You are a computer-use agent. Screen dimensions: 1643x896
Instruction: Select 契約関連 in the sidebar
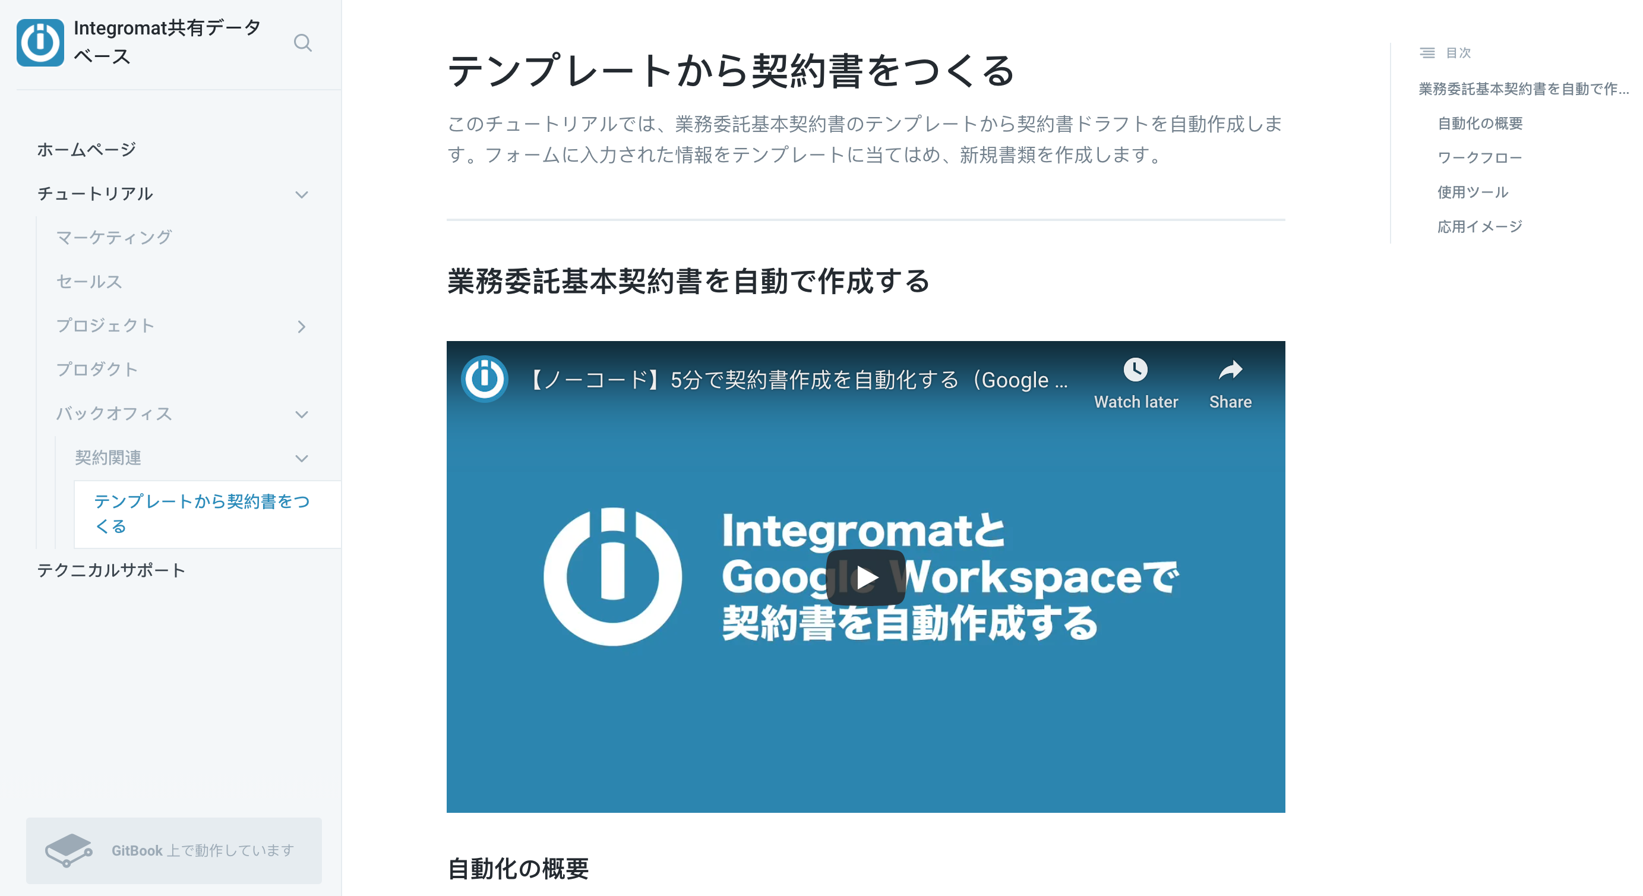[x=108, y=458]
